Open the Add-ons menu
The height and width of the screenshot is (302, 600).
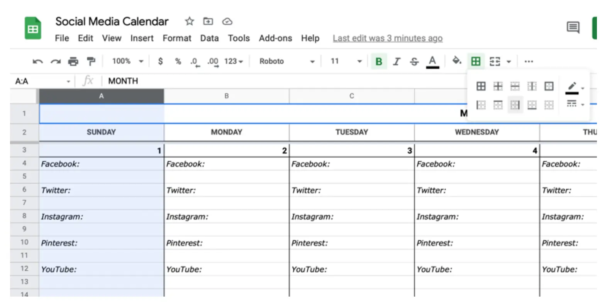275,38
